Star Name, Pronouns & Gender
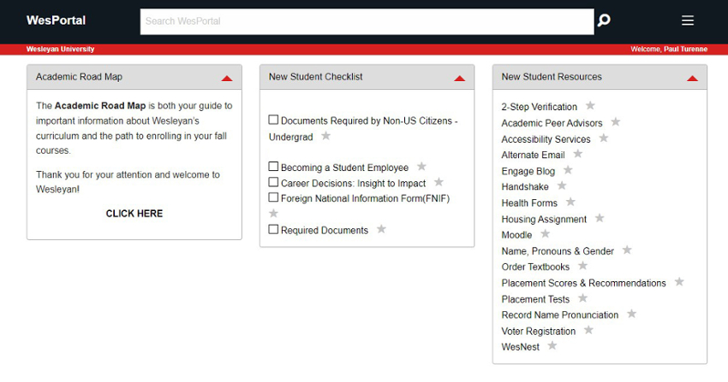Viewport: 728px width, 382px height. click(x=627, y=250)
